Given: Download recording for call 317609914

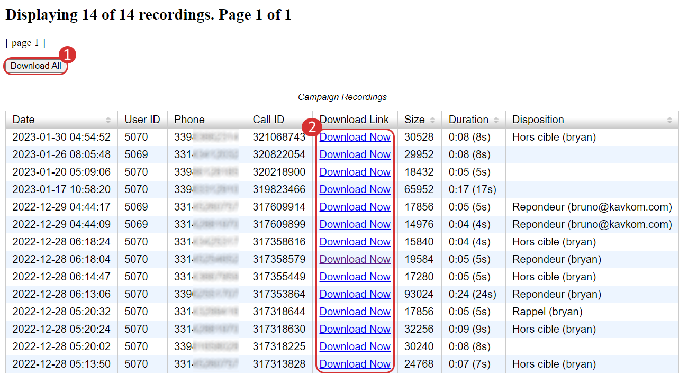Looking at the screenshot, I should click(355, 207).
